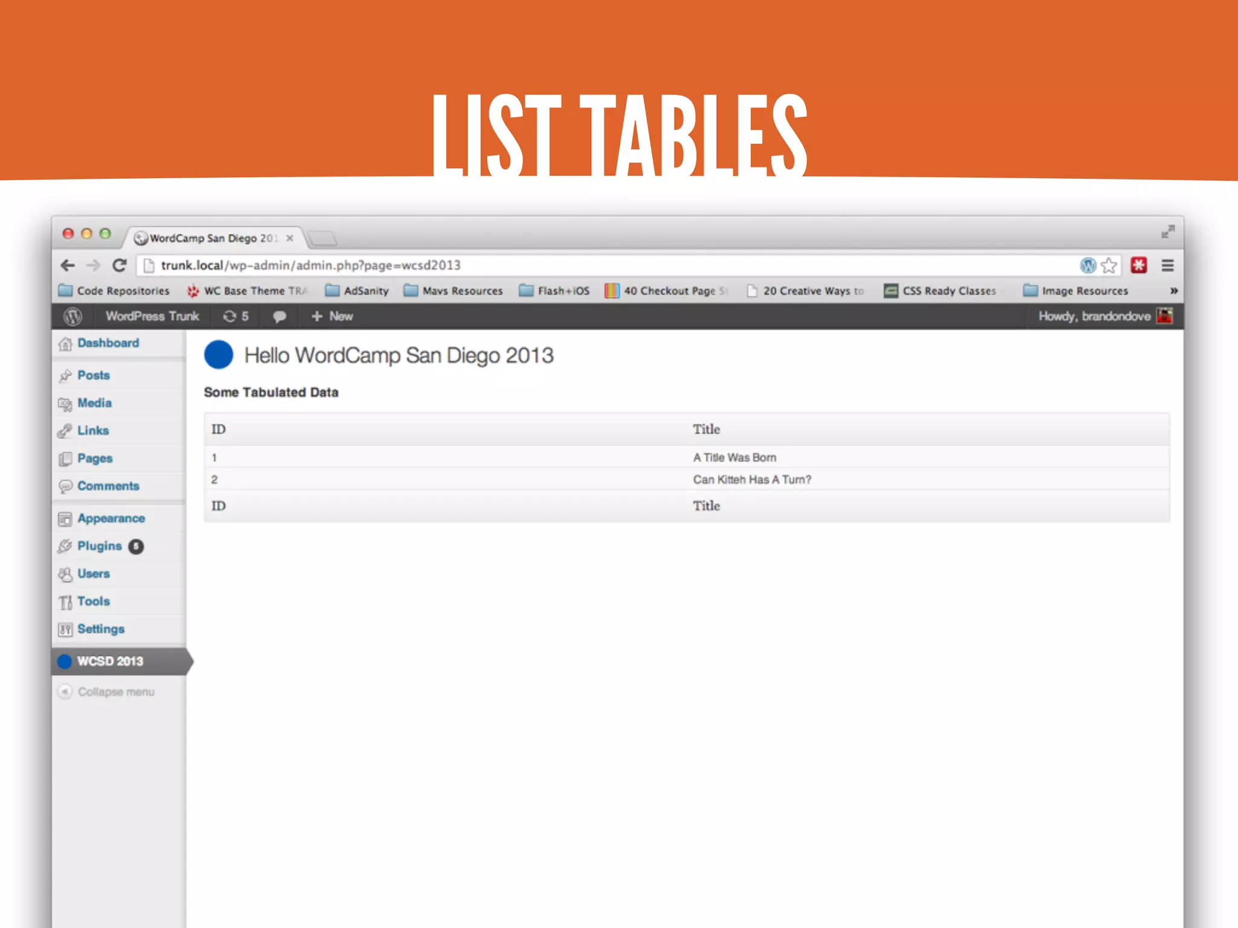Screen dimensions: 1238x928
Task: Click the WordPress logo in admin bar
Action: tap(73, 316)
